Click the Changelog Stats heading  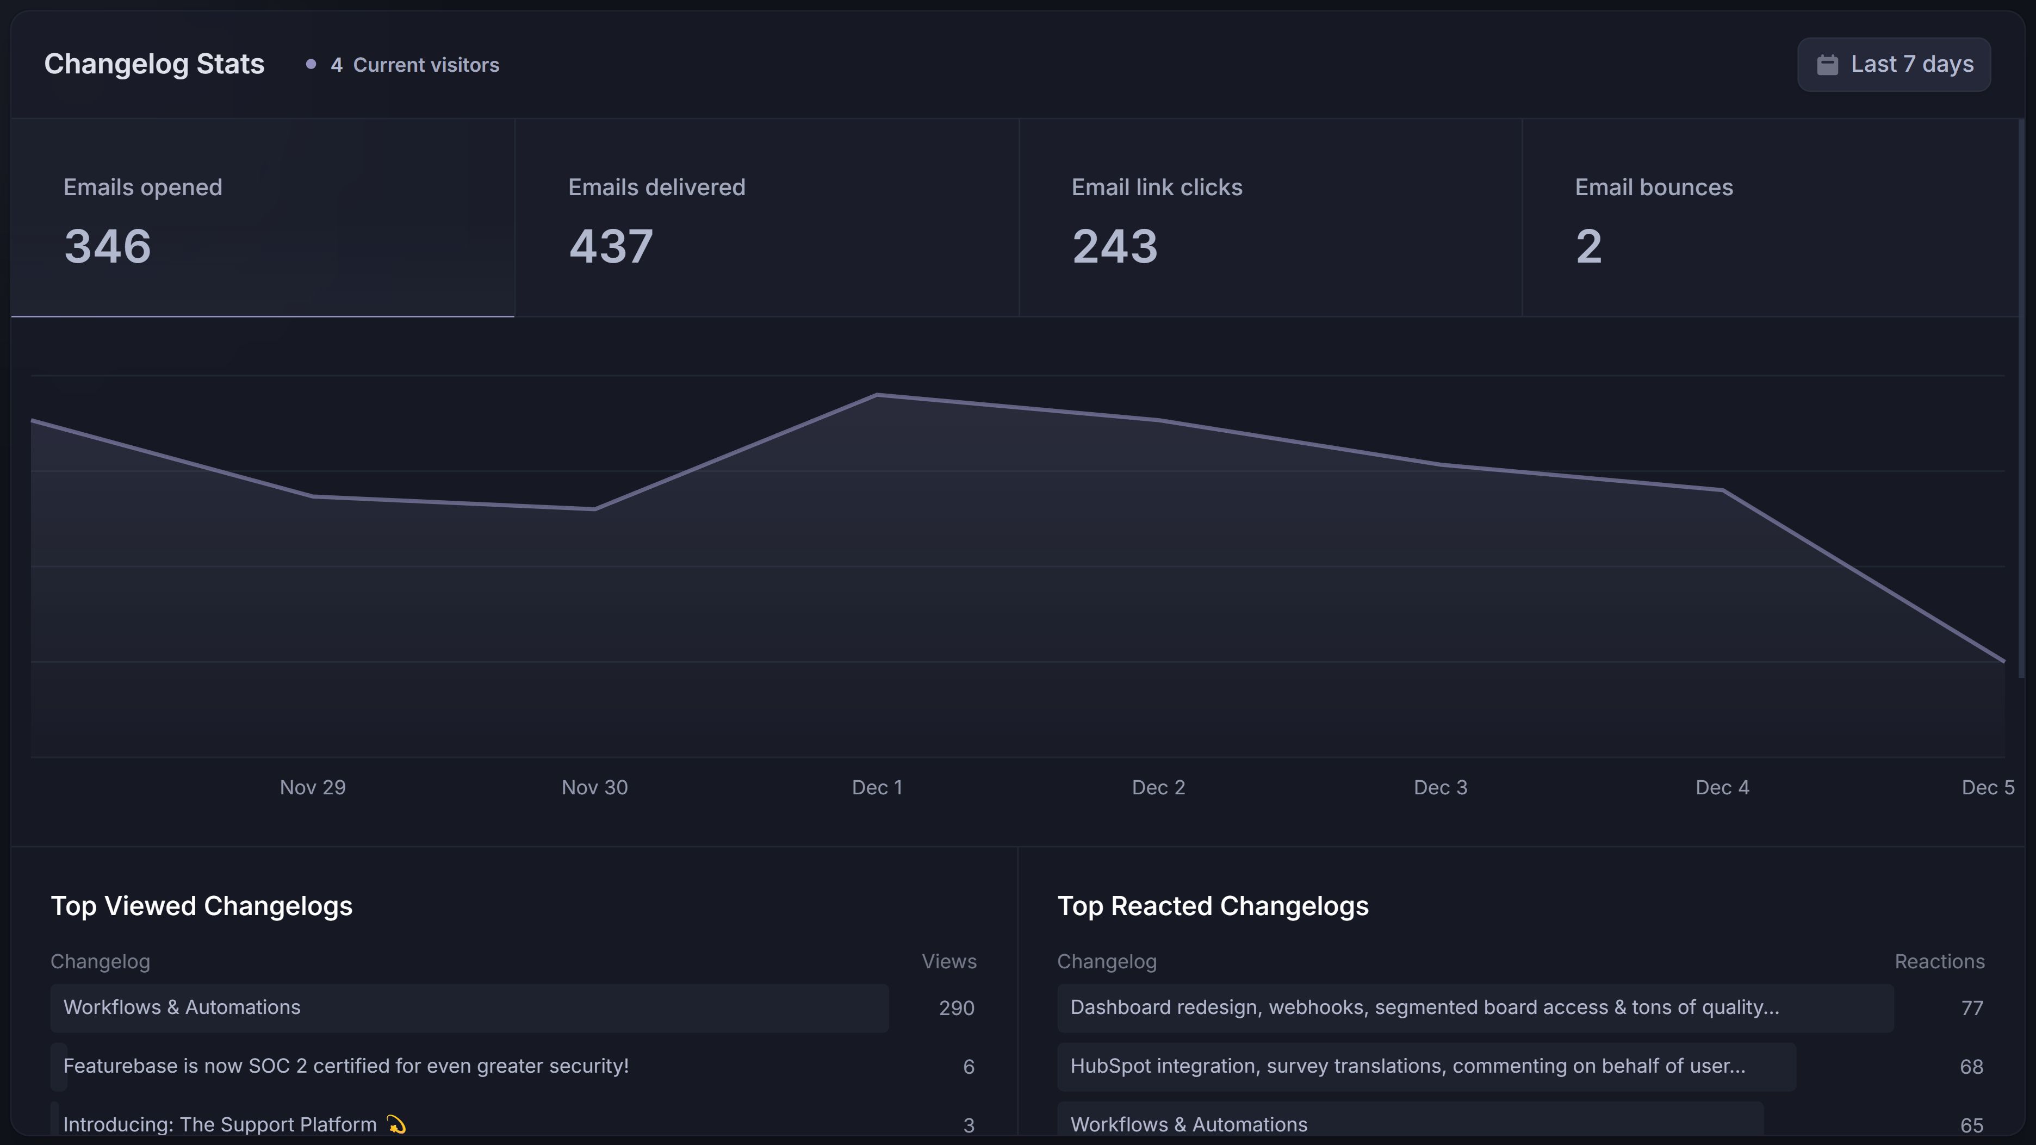(x=154, y=64)
